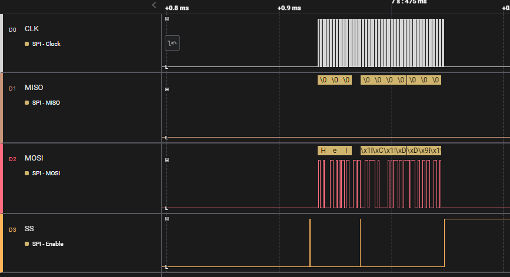The width and height of the screenshot is (510, 277).
Task: Select the SS channel name
Action: click(x=29, y=229)
